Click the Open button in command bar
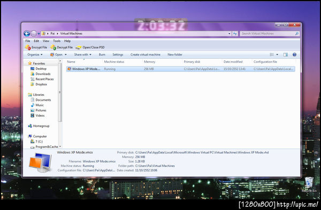The image size is (321, 210). coord(57,55)
